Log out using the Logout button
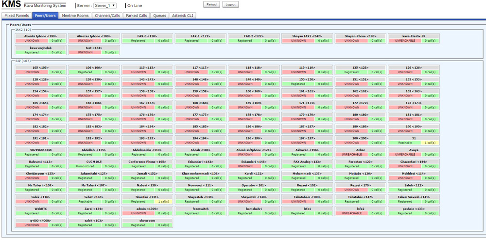The height and width of the screenshot is (240, 486). [x=231, y=4]
